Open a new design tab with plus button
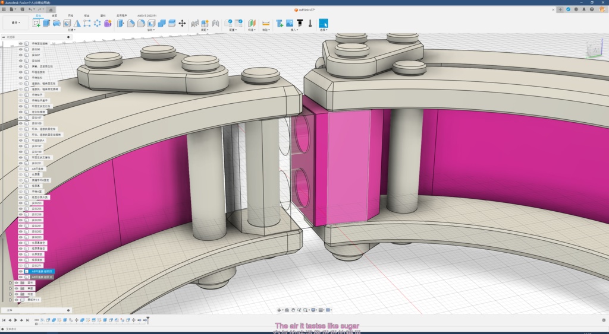This screenshot has height=334, width=609. (x=560, y=9)
